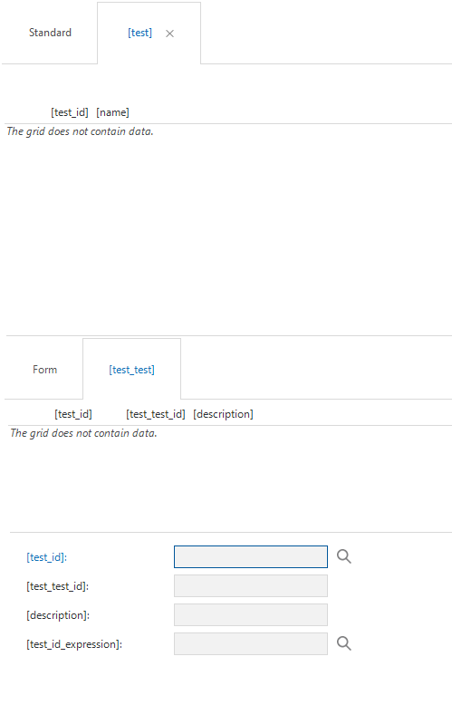This screenshot has height=724, width=452.
Task: Select the [test] tab label
Action: click(139, 33)
